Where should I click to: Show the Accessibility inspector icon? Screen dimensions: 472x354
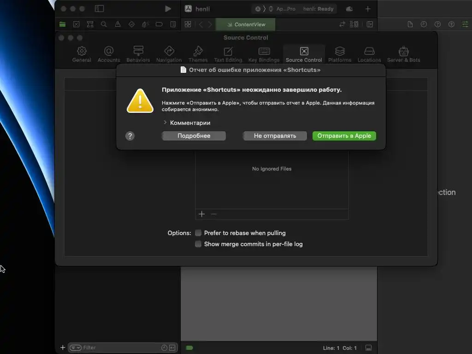coord(452,24)
